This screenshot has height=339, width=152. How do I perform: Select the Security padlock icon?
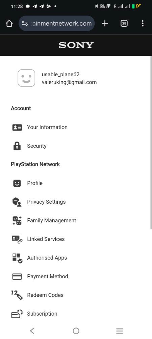17,146
